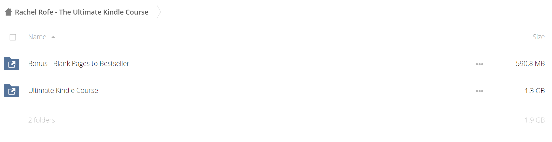Open the shared Ultimate Kindle Course folder icon
The image size is (552, 142).
[12, 90]
